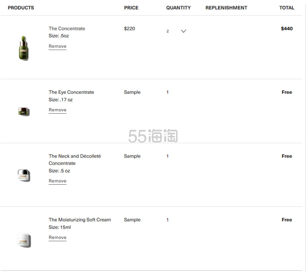
Task: Open The Moisturizing Soft Cream title
Action: click(80, 220)
